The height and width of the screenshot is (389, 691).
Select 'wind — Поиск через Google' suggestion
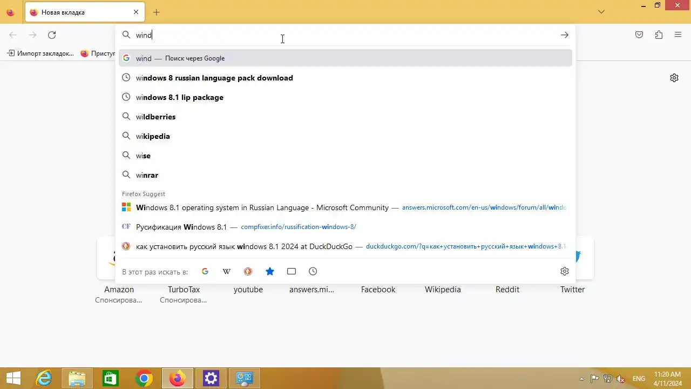(x=345, y=58)
